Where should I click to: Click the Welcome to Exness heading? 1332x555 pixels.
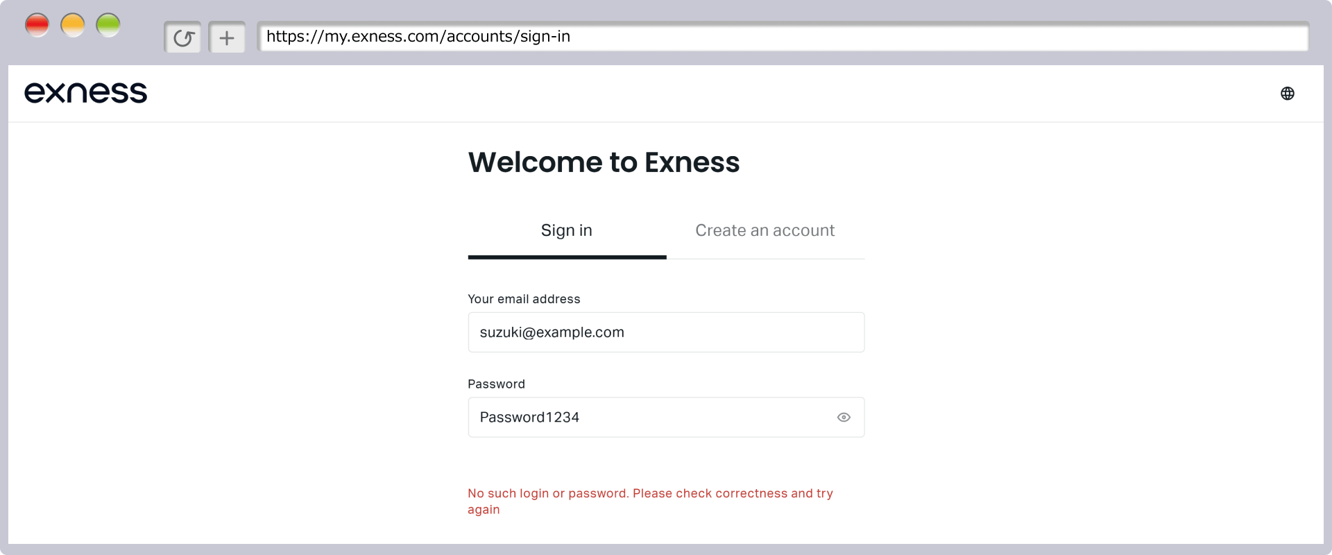(x=604, y=162)
